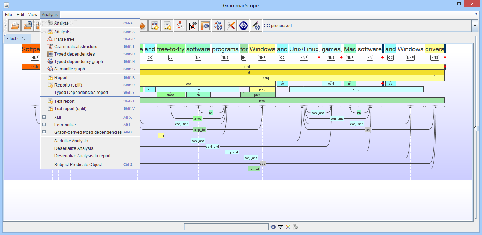The image size is (482, 235).
Task: Close the open Analysis menu
Action: 50,15
